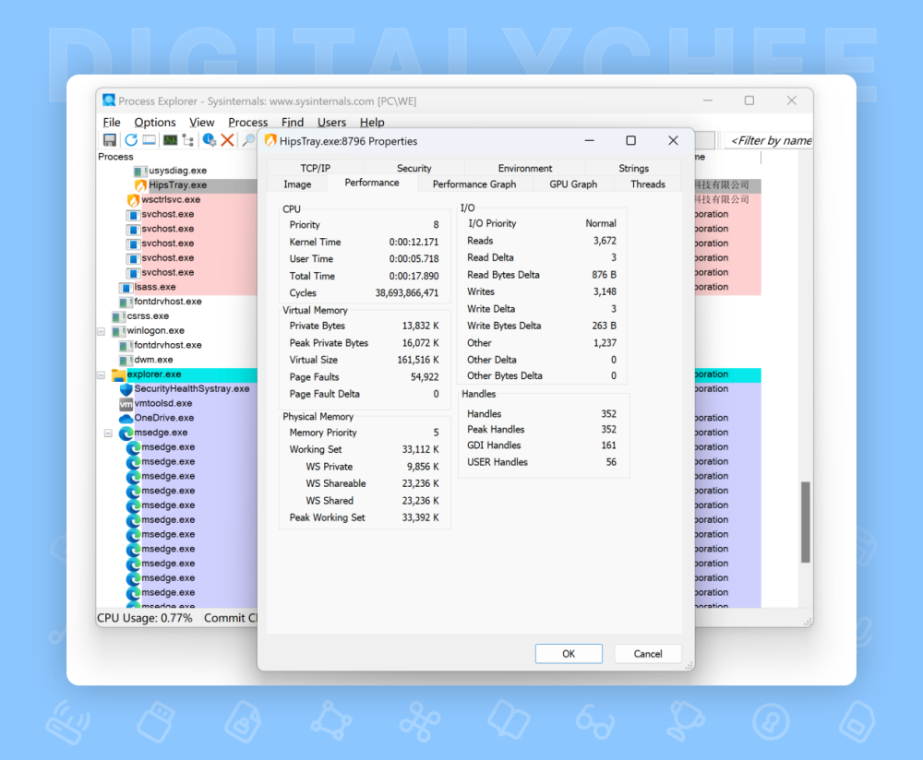Click the Cancel button
Image resolution: width=923 pixels, height=760 pixels.
(648, 654)
